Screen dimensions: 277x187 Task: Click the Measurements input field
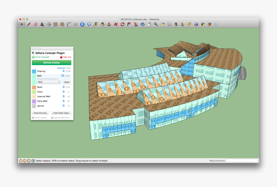coord(242,160)
